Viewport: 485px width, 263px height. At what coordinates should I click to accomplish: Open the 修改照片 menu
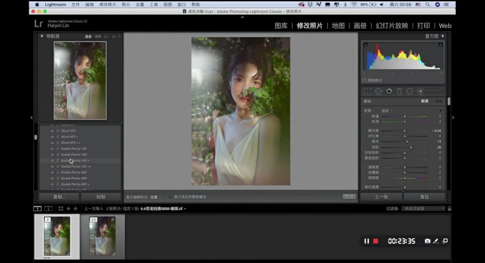(x=108, y=4)
